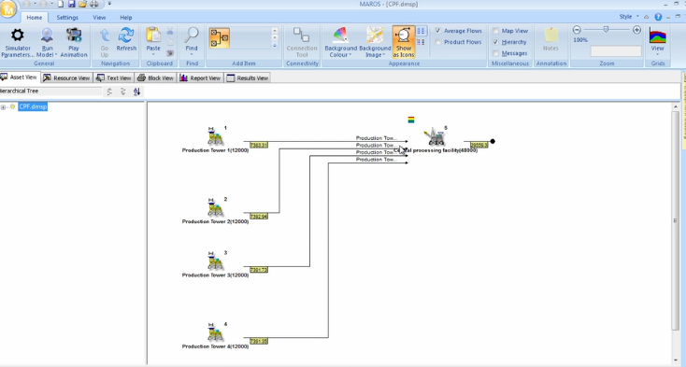Viewport: 686px width, 367px height.
Task: Click the Run Model icon
Action: (x=47, y=35)
